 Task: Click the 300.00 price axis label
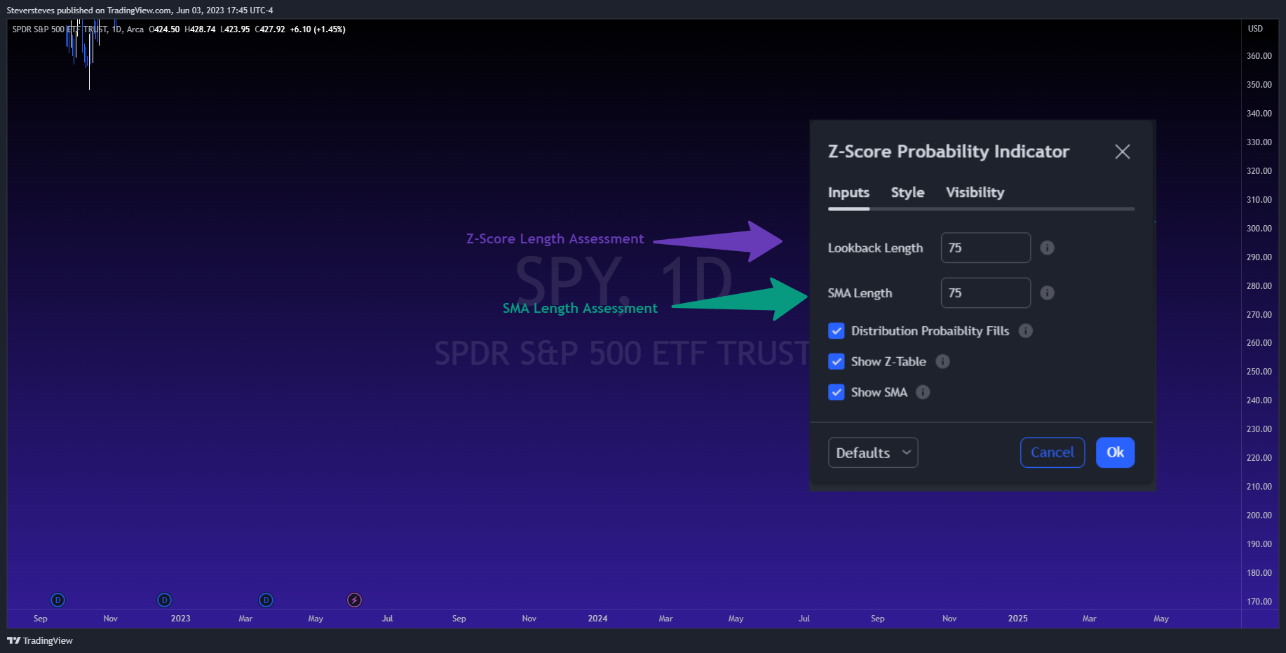point(1259,229)
